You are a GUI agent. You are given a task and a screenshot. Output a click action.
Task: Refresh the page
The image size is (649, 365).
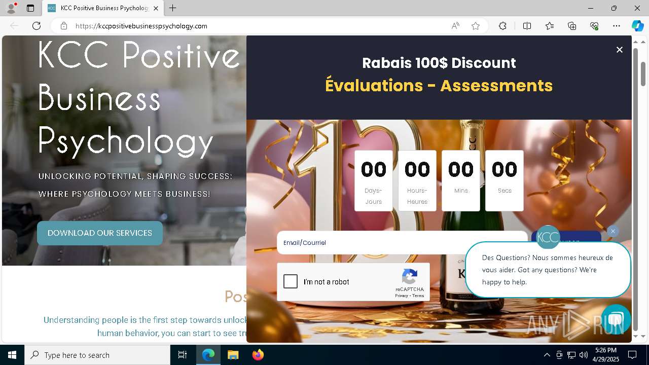click(37, 26)
